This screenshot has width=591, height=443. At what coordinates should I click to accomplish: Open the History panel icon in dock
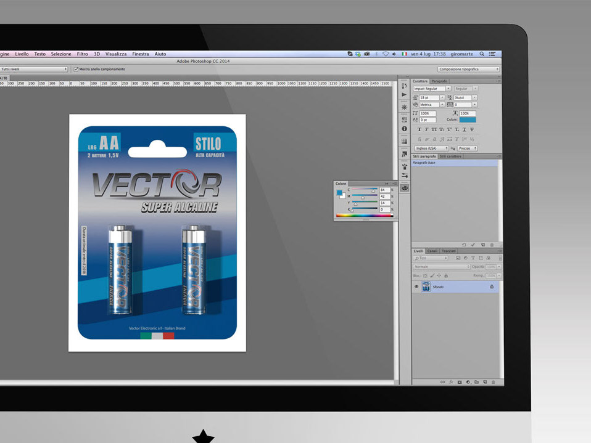405,86
